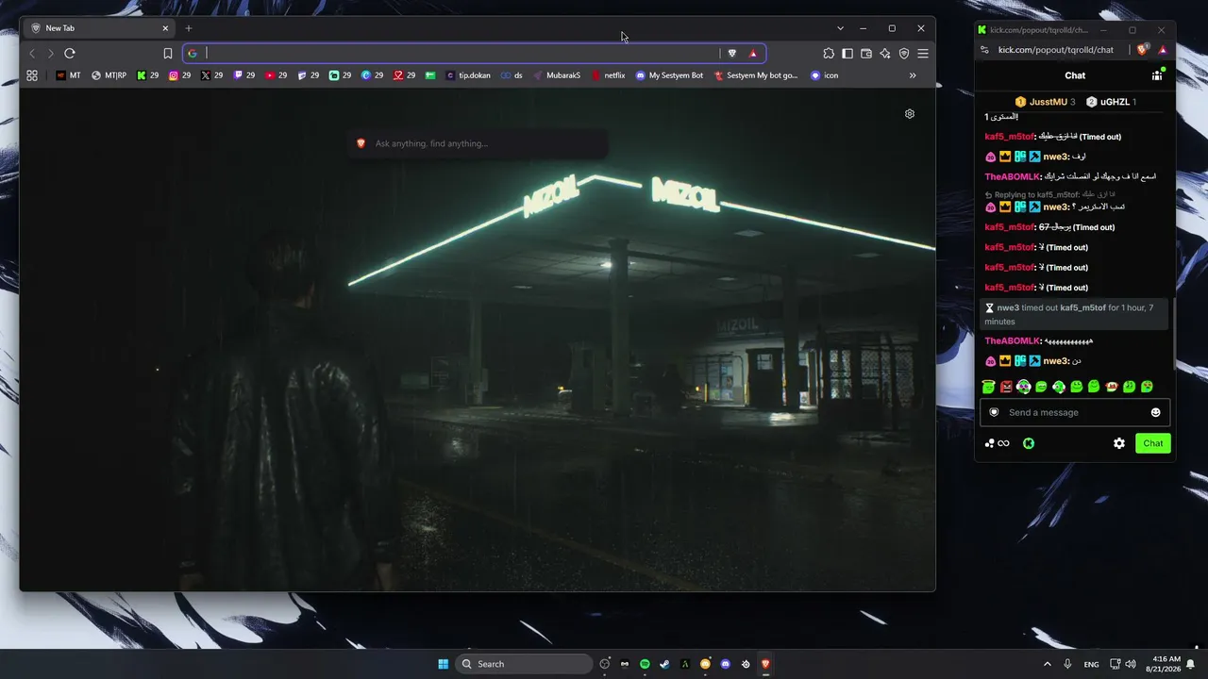
Task: Open the MubarakS bookmark
Action: (557, 75)
